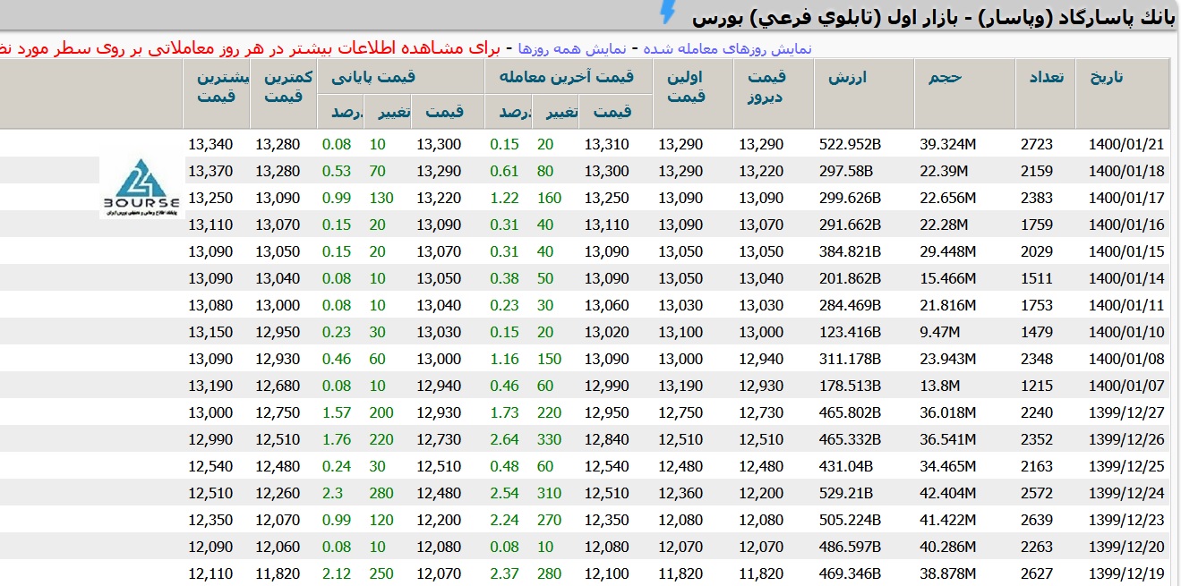
Task: Select the trade value 123.416B
Action: coord(850,332)
